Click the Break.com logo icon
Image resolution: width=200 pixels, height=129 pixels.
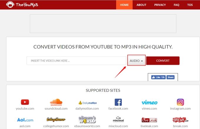[x=180, y=120]
